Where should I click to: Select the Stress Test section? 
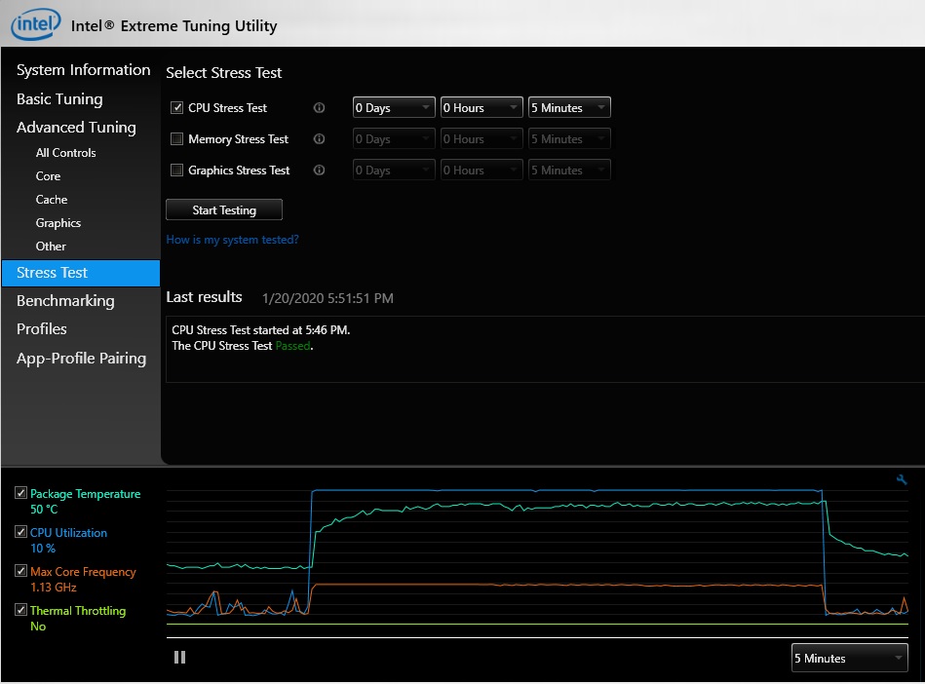coord(81,273)
